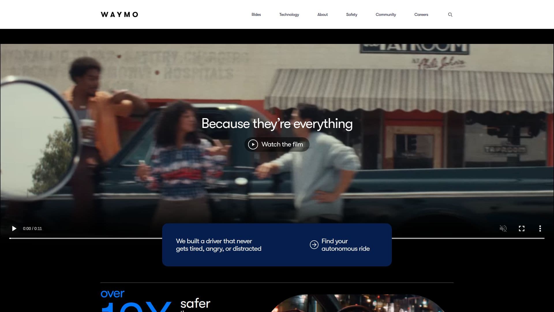Click 'We built a driver that never' text

pyautogui.click(x=214, y=241)
